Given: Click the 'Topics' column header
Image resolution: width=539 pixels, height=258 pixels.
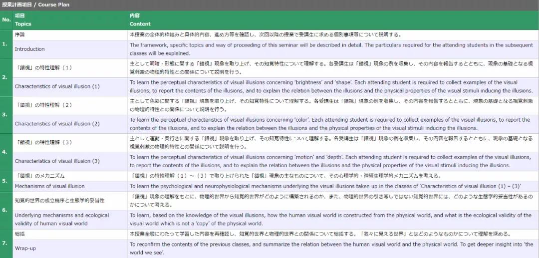Looking at the screenshot, I should coord(70,20).
